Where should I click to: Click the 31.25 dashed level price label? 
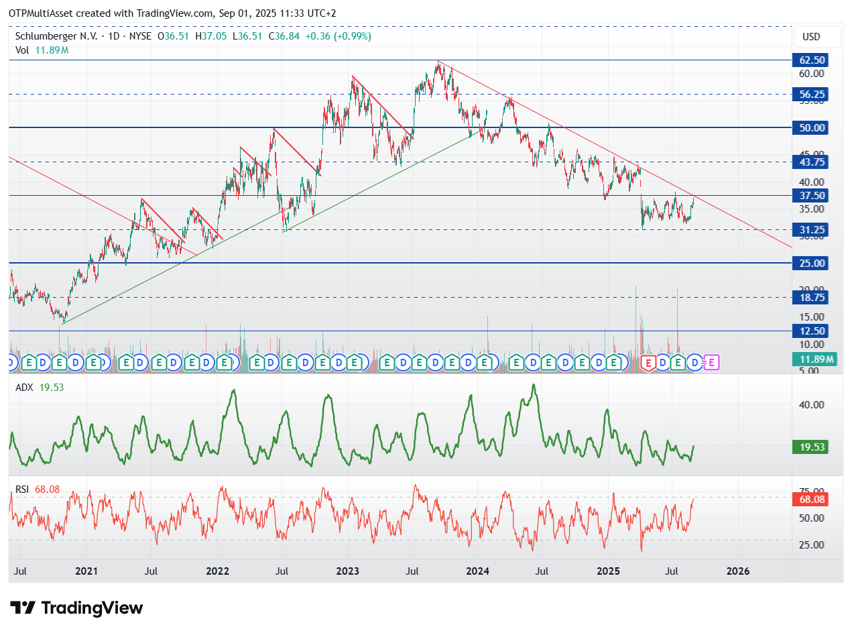(812, 229)
